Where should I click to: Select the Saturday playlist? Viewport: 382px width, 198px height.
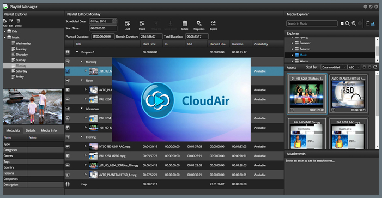pyautogui.click(x=21, y=71)
